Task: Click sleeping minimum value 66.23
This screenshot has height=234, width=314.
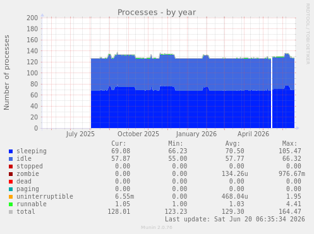Action: [x=178, y=151]
